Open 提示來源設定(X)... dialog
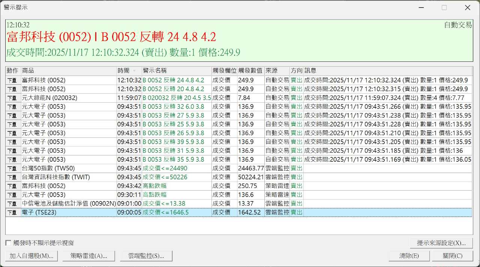This screenshot has height=267, width=480. pyautogui.click(x=441, y=243)
